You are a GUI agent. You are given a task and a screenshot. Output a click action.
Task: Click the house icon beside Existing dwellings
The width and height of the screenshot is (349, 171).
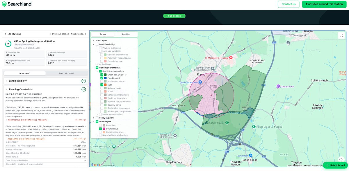[x=49, y=53]
